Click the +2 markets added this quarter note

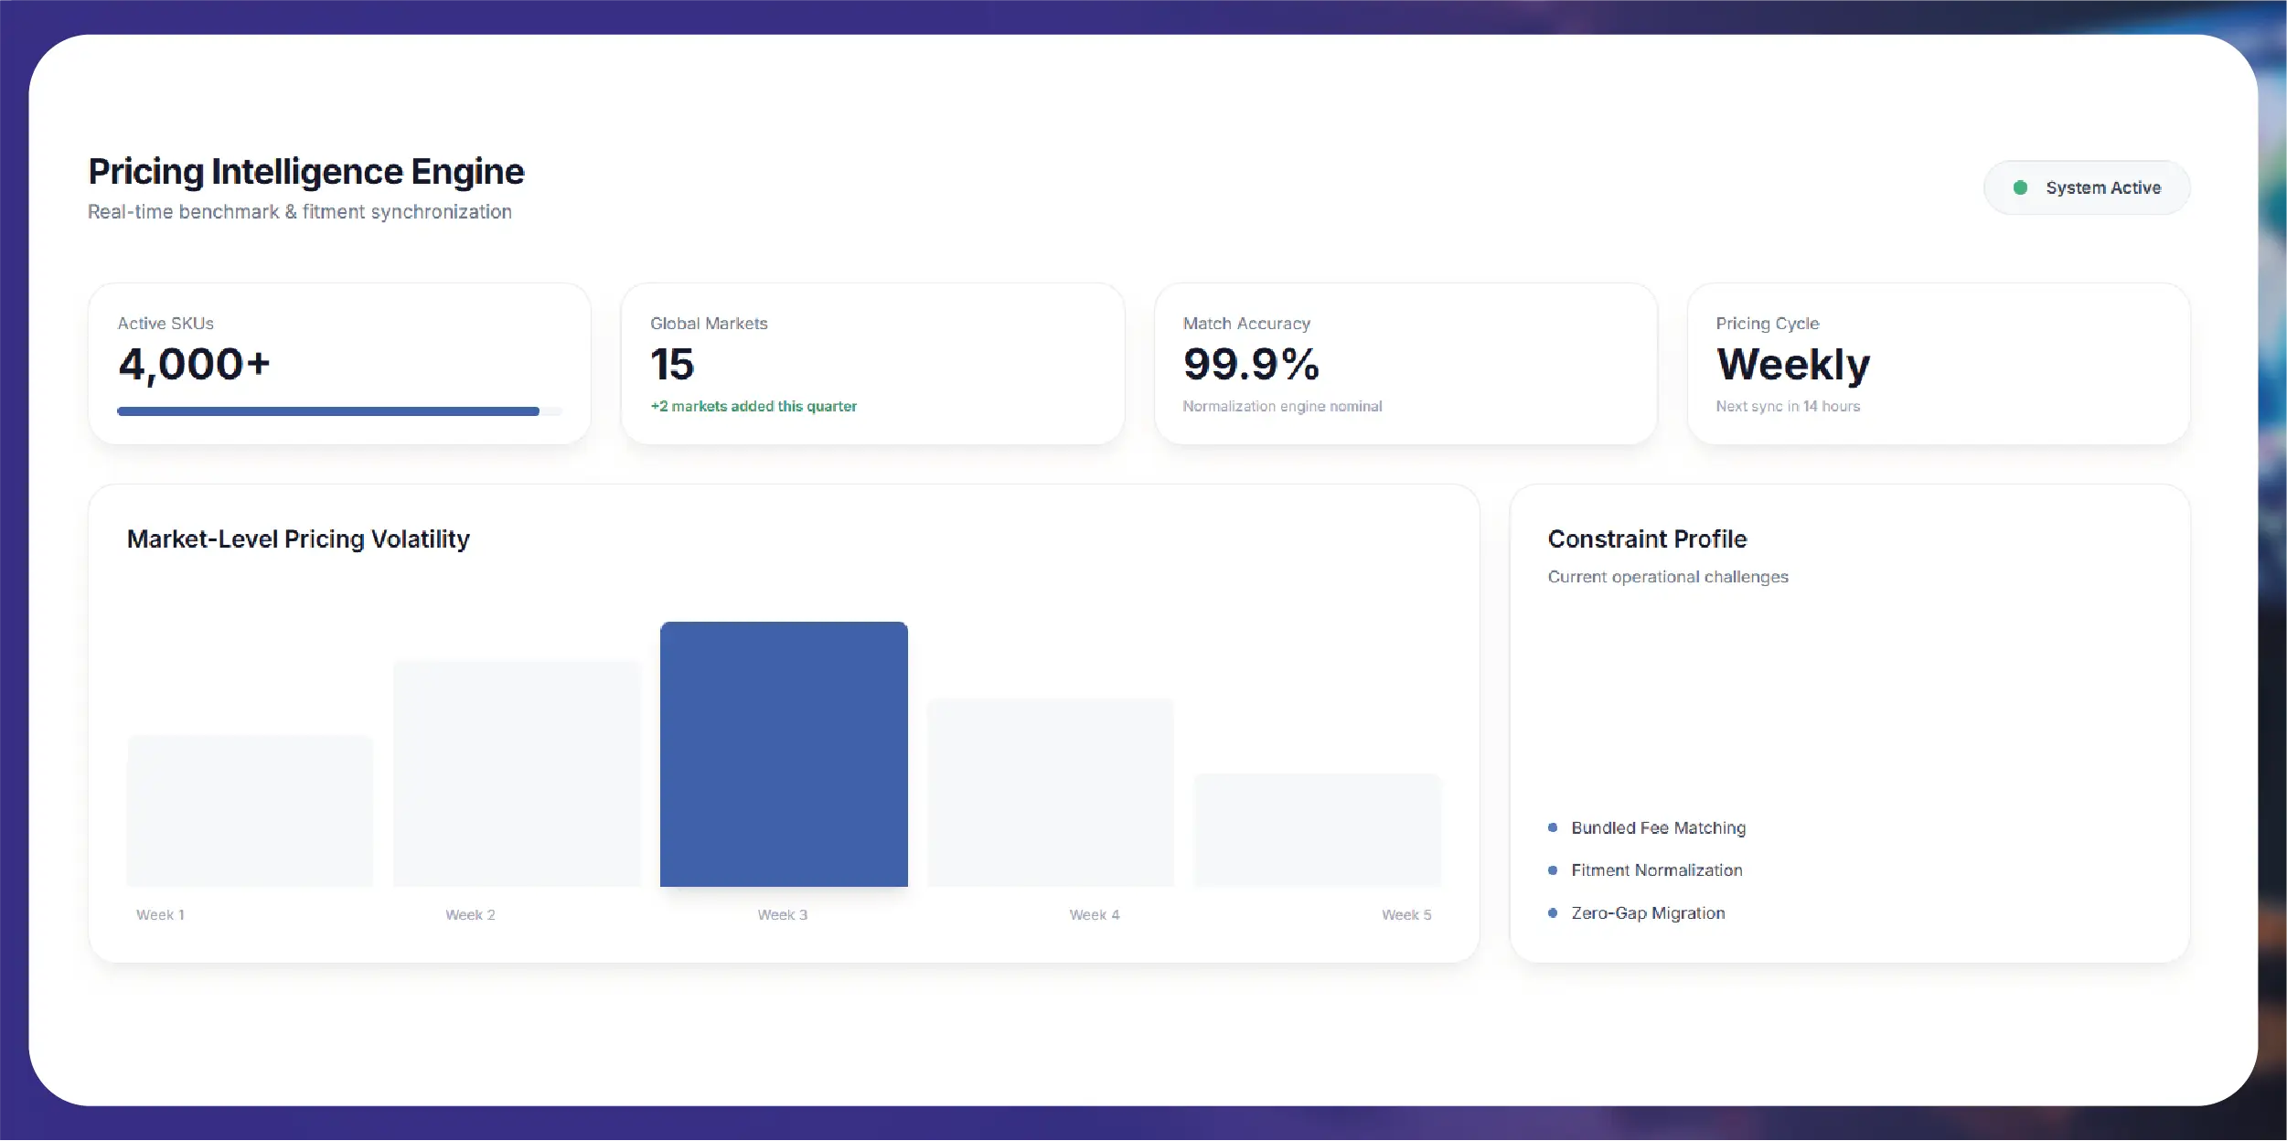point(753,406)
